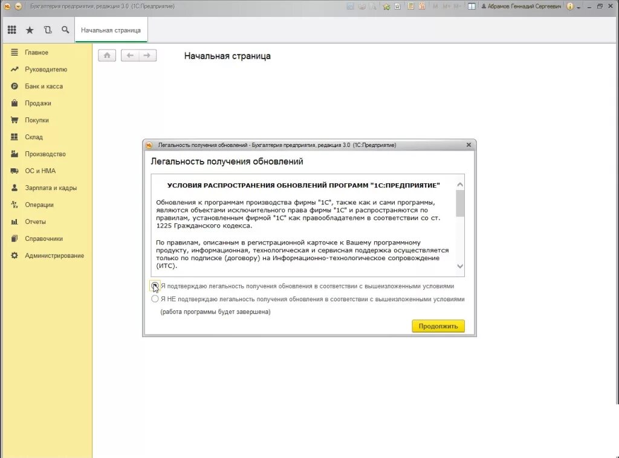
Task: Open the dropdown arrow beside the info icon
Action: coord(578,7)
